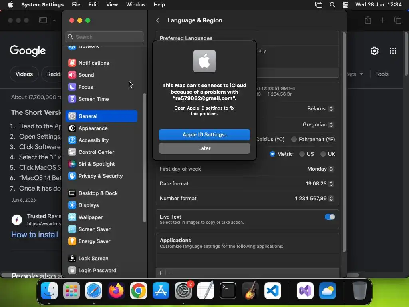Click the settings sidebar scrollbar

(145, 157)
